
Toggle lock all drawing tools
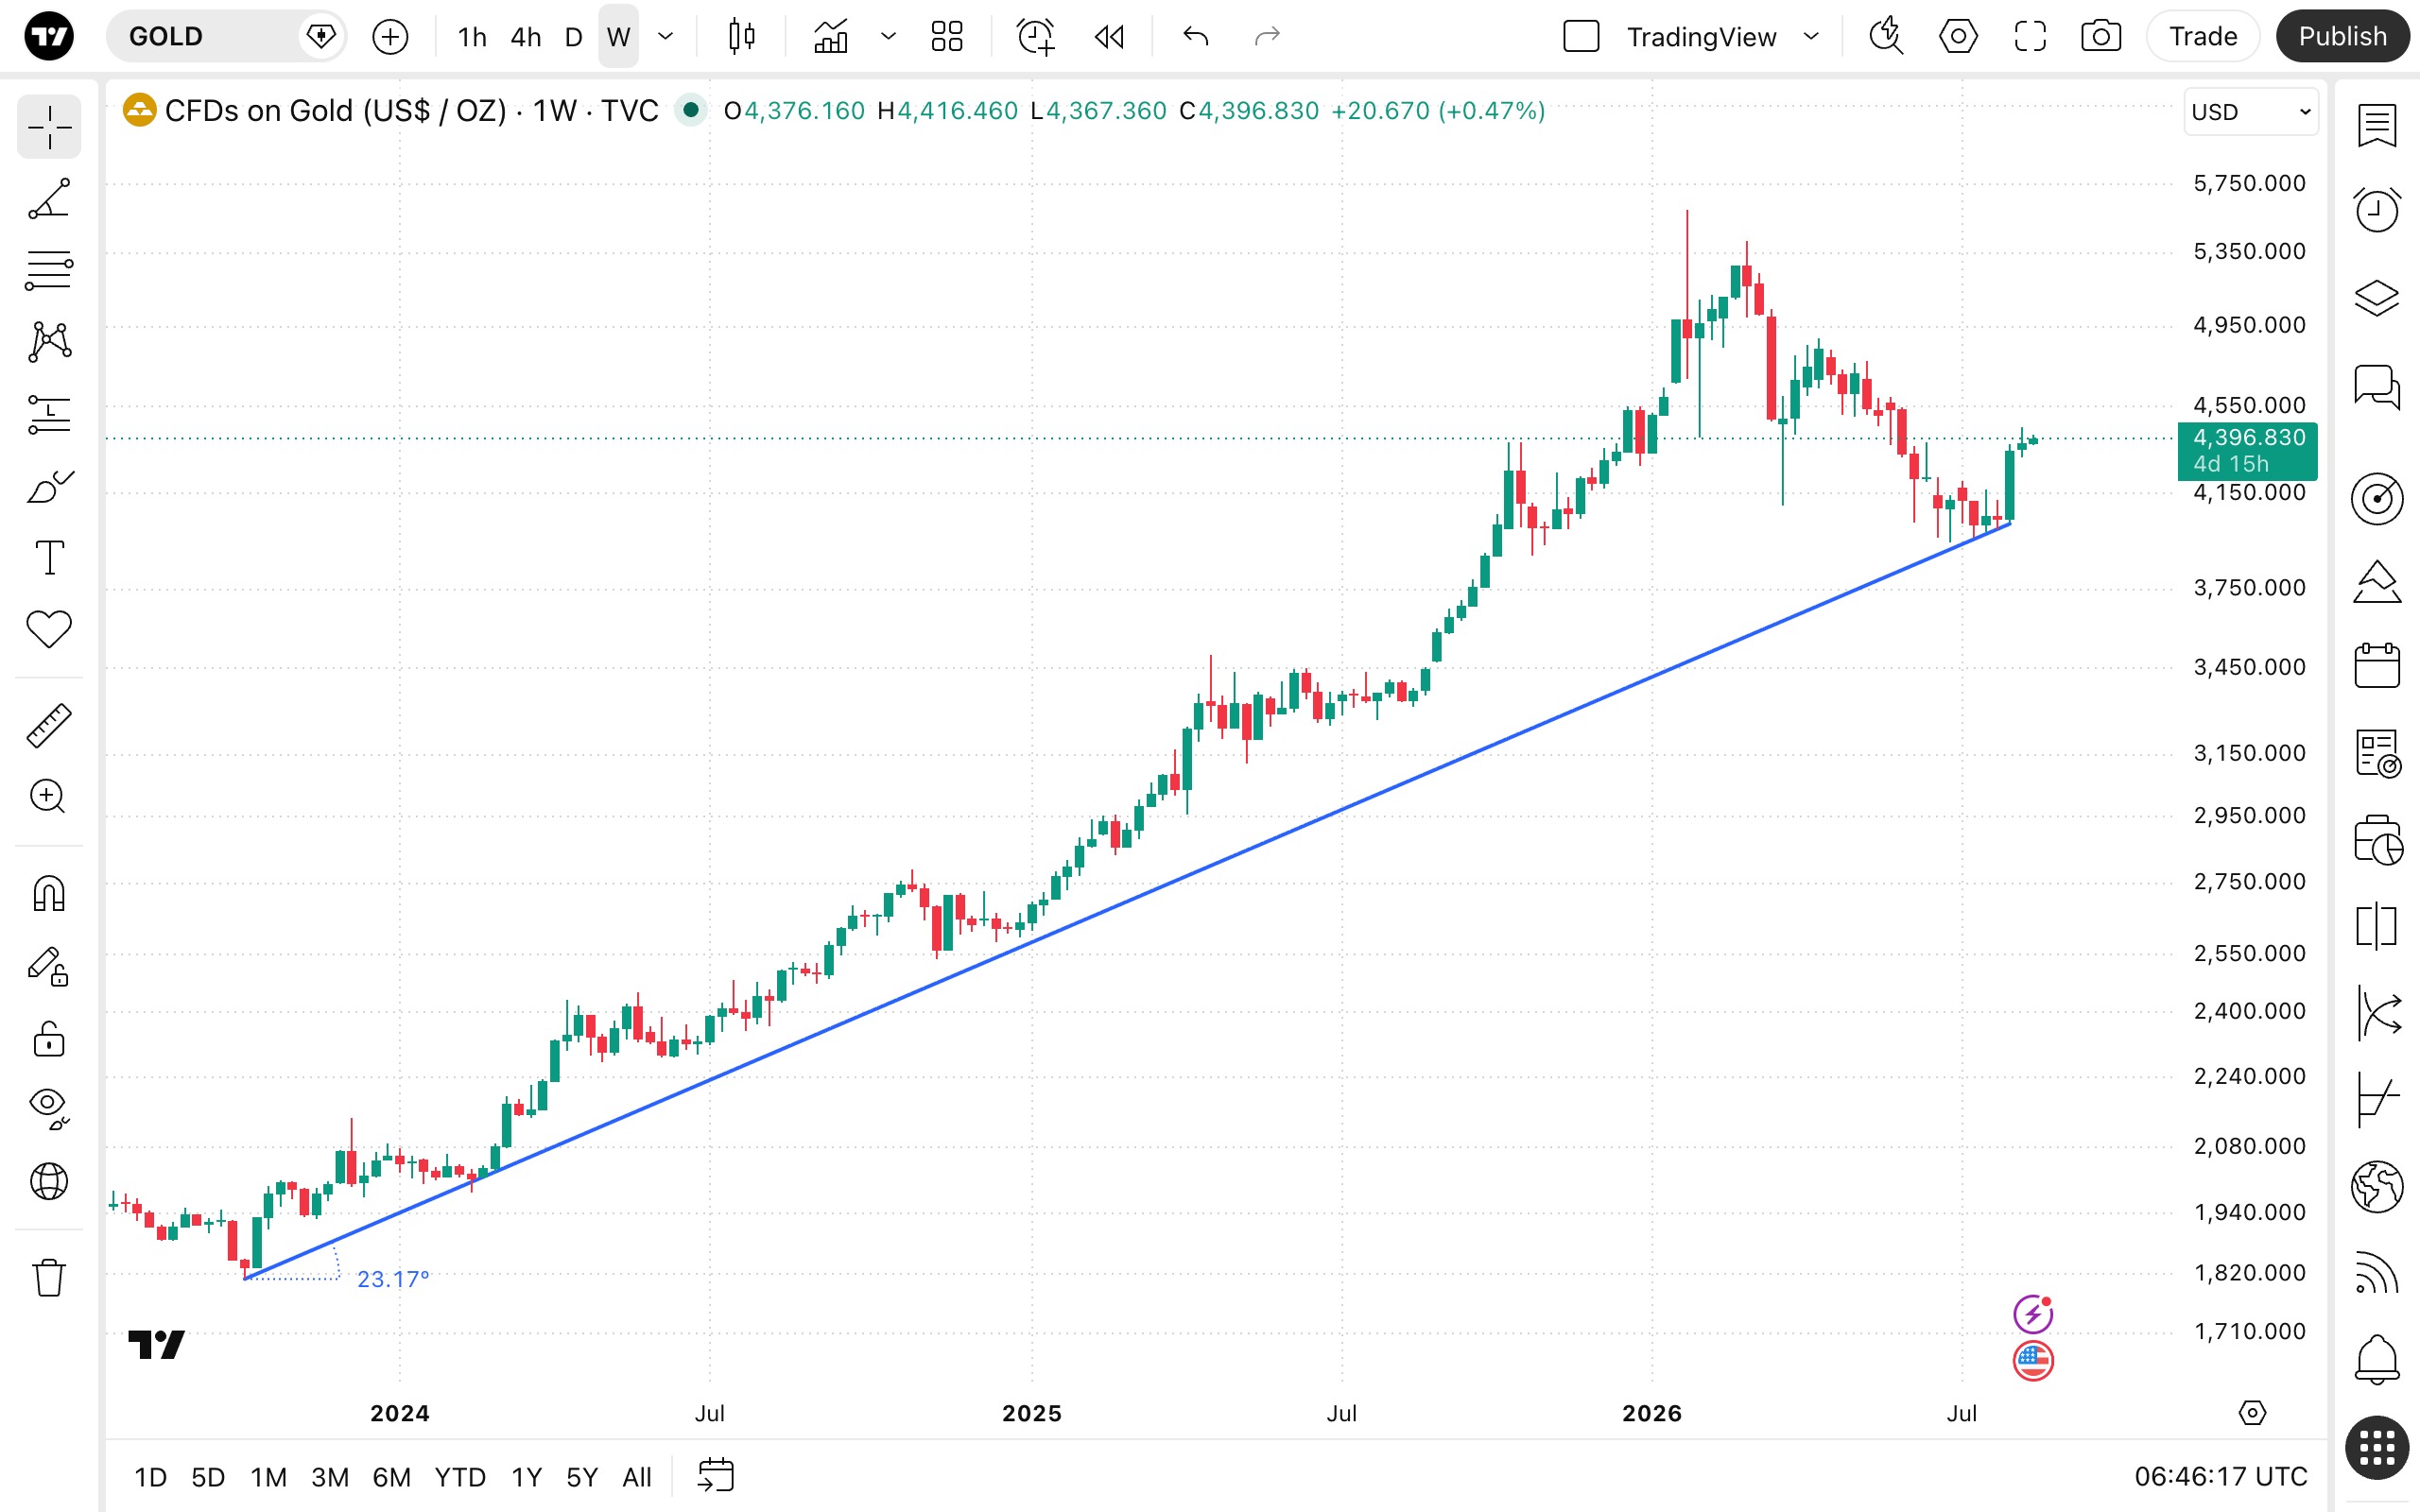(49, 1039)
